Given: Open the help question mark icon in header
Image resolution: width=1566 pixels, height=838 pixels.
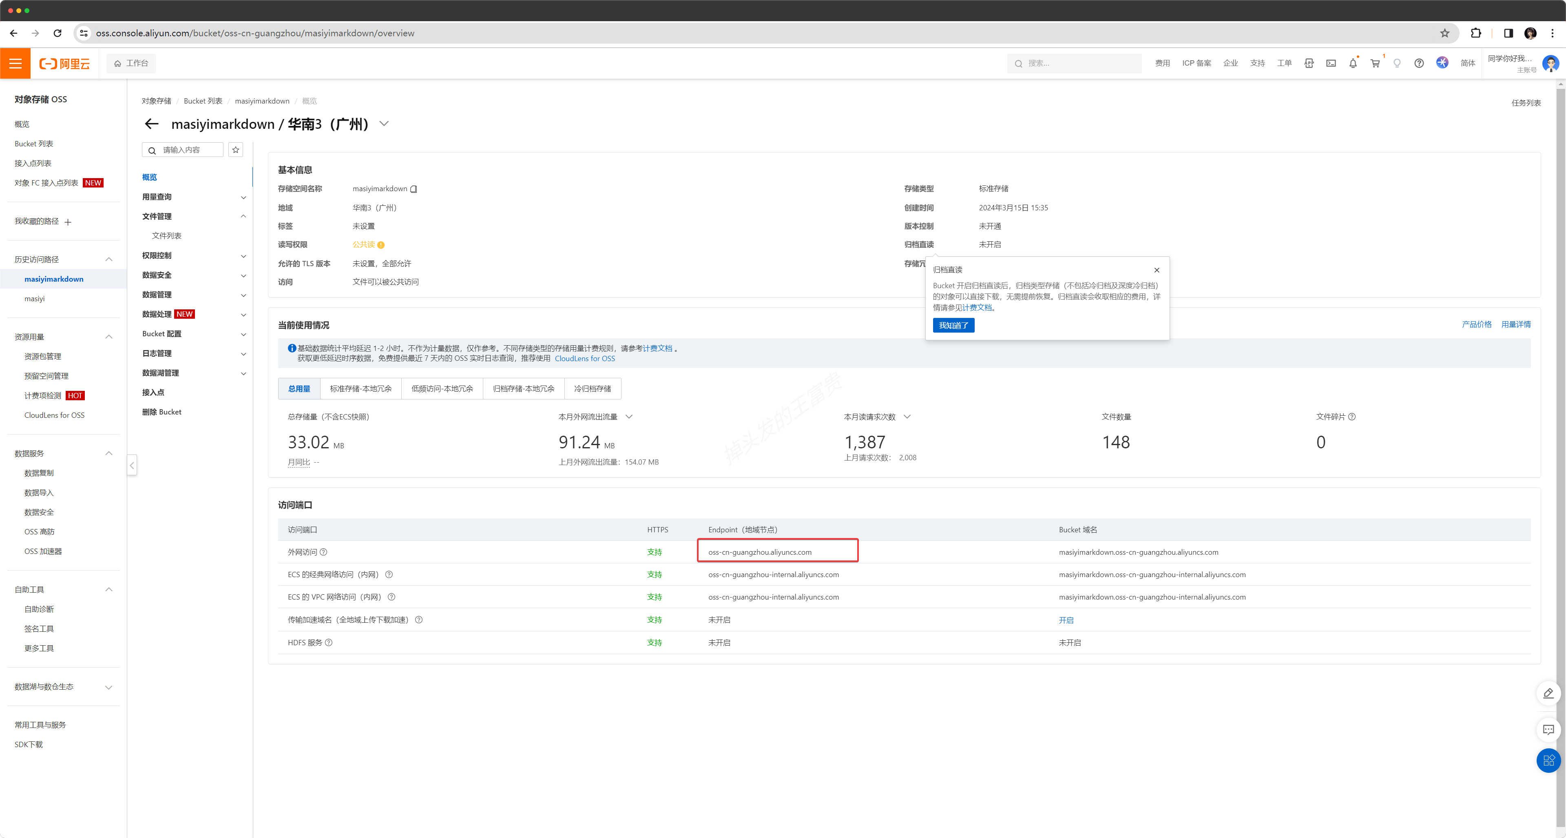Looking at the screenshot, I should pyautogui.click(x=1419, y=63).
